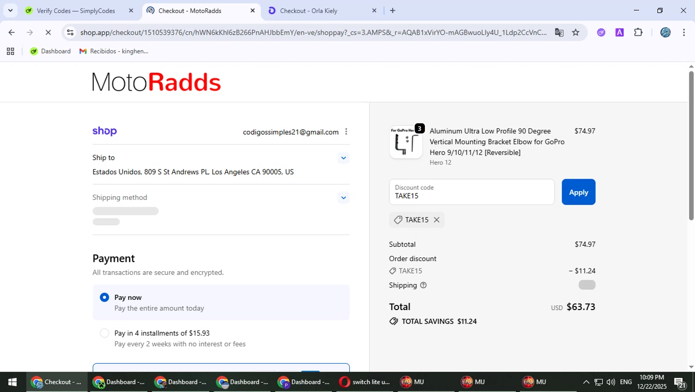Open the volume tray icon
Viewport: 695px width, 392px height.
click(611, 382)
